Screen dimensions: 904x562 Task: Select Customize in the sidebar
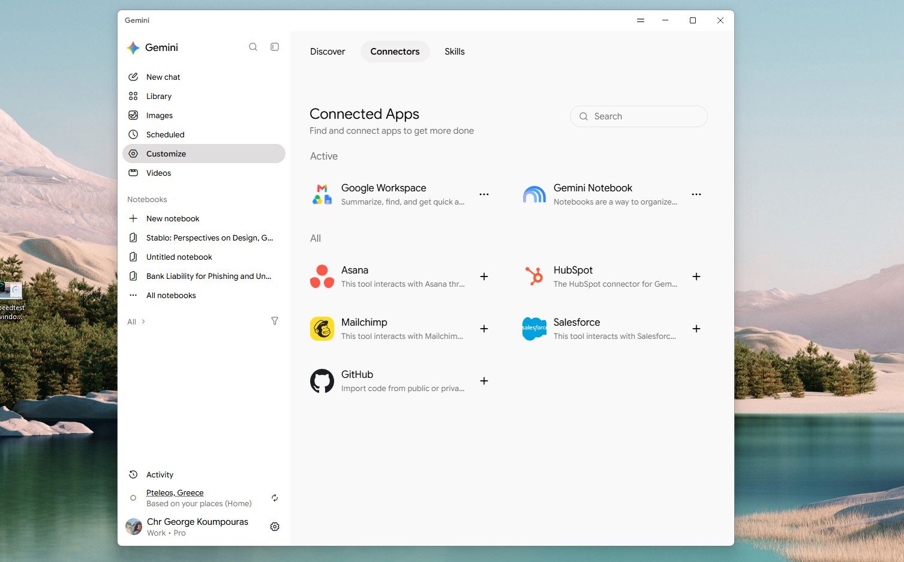tap(204, 154)
